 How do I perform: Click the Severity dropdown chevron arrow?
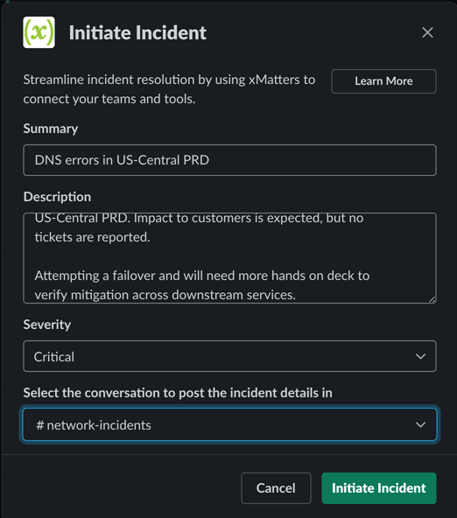(420, 356)
